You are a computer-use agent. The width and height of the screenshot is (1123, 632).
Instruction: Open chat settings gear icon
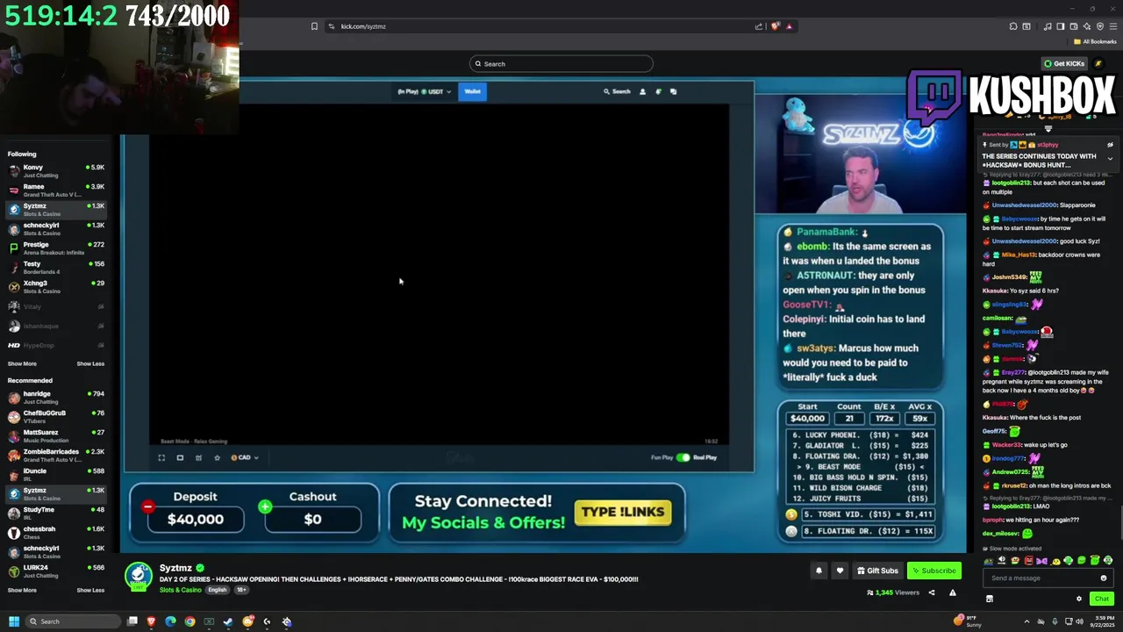coord(1079,599)
